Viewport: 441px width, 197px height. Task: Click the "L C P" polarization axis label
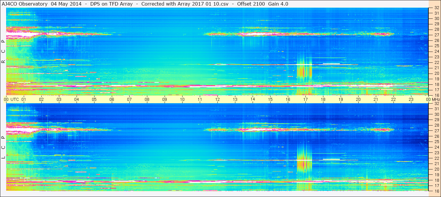click(x=3, y=147)
